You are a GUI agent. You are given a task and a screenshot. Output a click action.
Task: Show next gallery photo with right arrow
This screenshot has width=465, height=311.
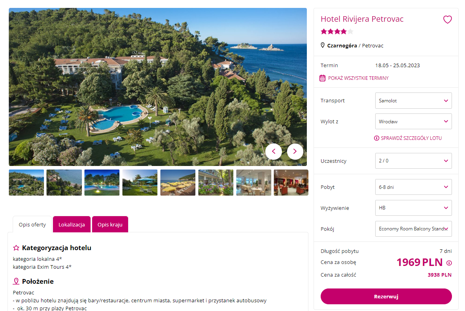[295, 151]
